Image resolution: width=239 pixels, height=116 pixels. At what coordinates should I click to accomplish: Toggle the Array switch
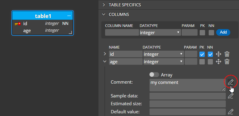pyautogui.click(x=154, y=75)
